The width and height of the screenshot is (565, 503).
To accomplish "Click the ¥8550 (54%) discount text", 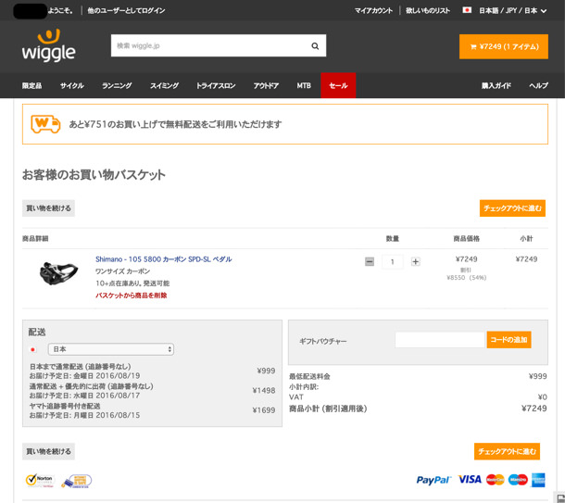I will 466,278.
